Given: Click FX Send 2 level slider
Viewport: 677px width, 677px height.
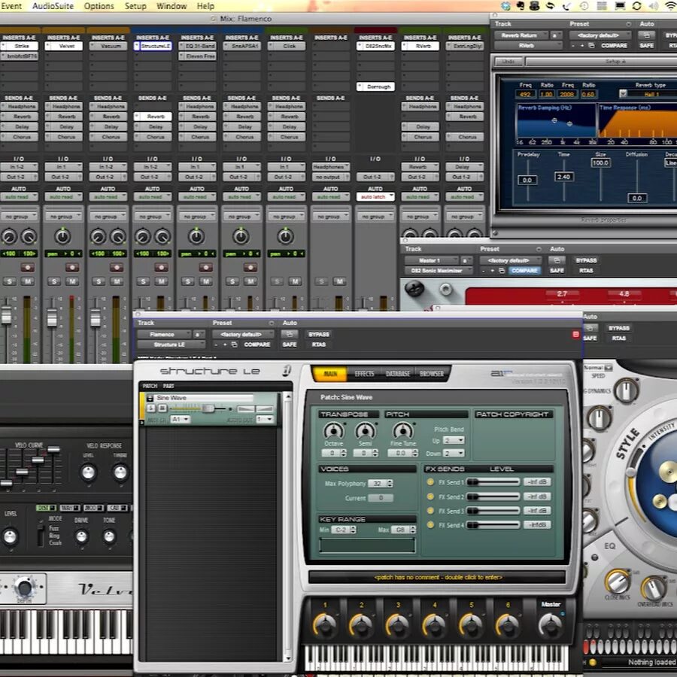Looking at the screenshot, I should [493, 496].
